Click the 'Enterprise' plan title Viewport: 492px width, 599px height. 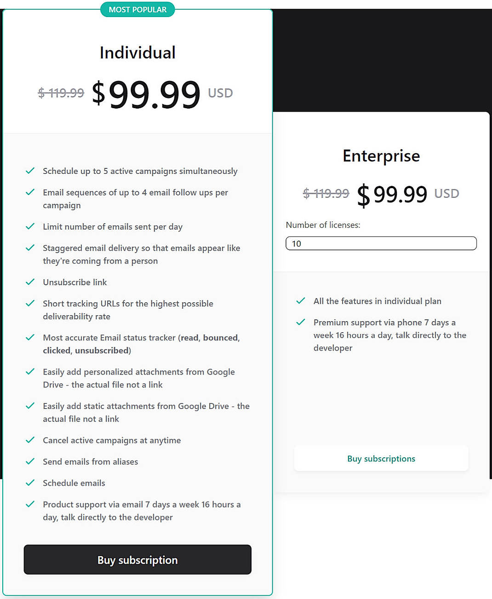click(x=381, y=156)
